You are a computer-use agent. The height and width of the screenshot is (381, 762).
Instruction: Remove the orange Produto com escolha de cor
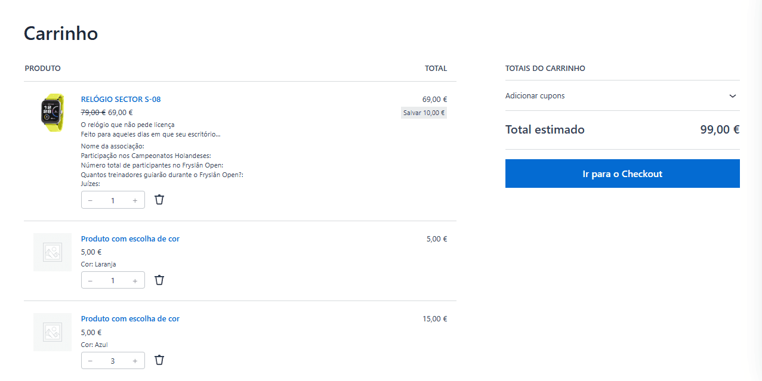click(x=159, y=280)
